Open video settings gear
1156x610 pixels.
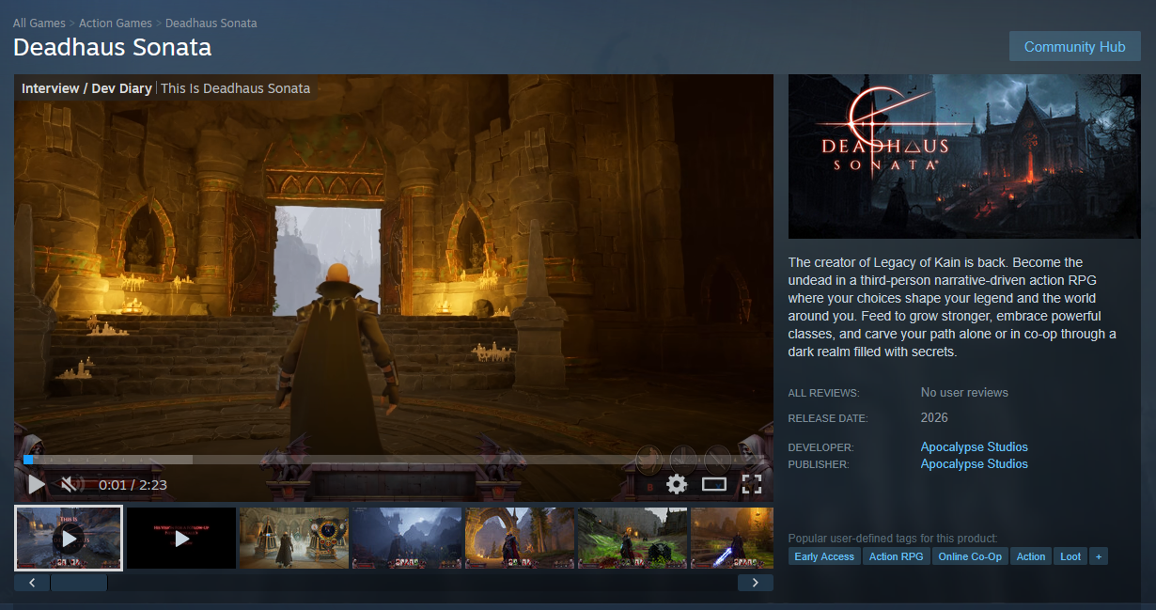[x=677, y=484]
